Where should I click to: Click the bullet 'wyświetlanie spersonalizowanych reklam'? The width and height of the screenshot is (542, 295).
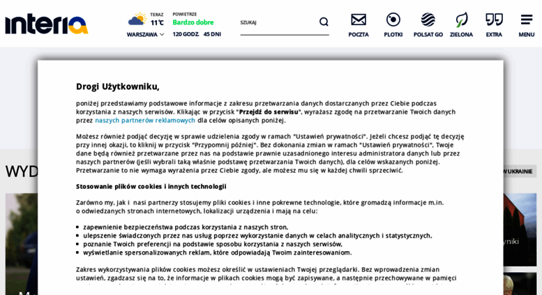[x=218, y=252]
